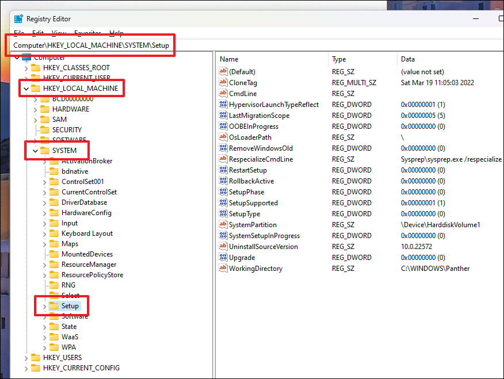Screen dimensions: 504x379
Task: Expand the HKEY_CLASSES_ROOT hive
Action: pos(26,68)
